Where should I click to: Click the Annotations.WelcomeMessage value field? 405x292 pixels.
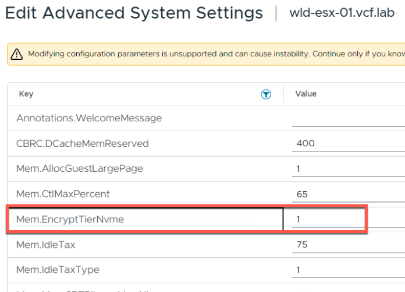348,118
